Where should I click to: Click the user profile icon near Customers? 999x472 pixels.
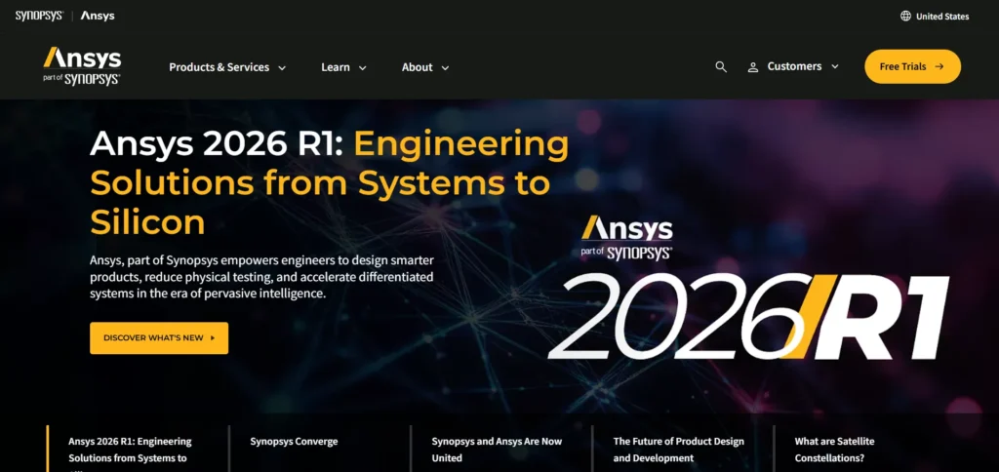pos(753,67)
